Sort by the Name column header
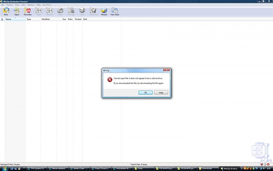This screenshot has width=273, height=171. point(15,19)
